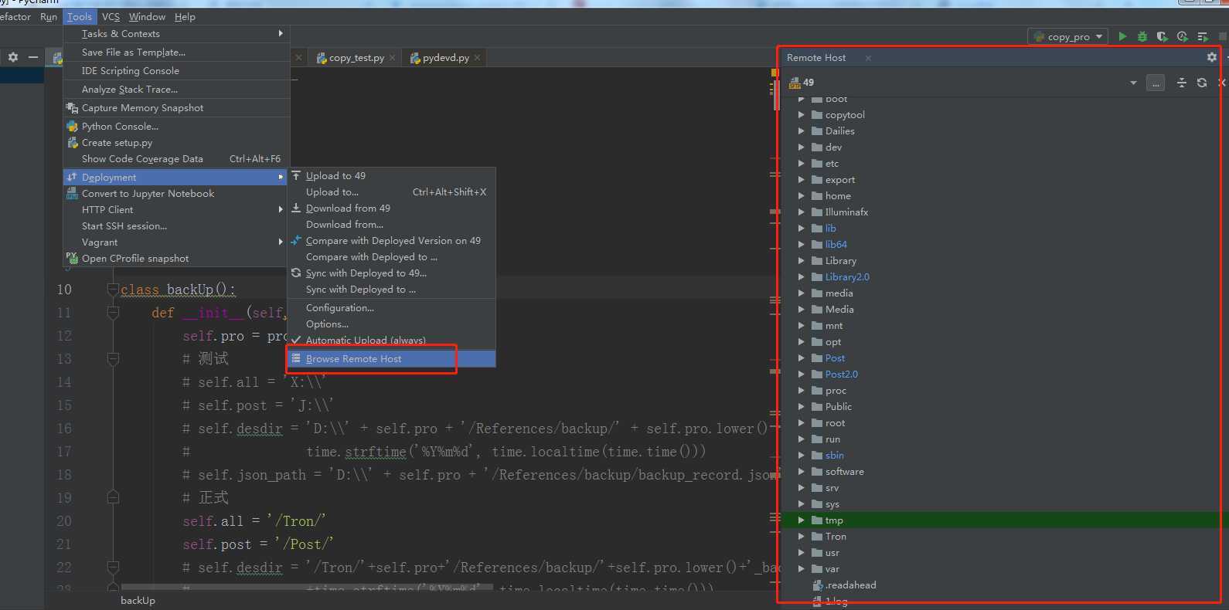Click the Python Console icon in Tools menu

pyautogui.click(x=73, y=126)
